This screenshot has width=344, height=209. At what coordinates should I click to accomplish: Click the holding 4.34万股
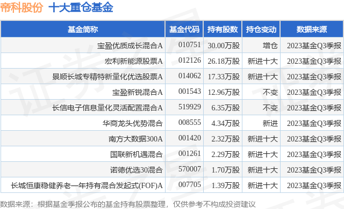click(x=226, y=123)
